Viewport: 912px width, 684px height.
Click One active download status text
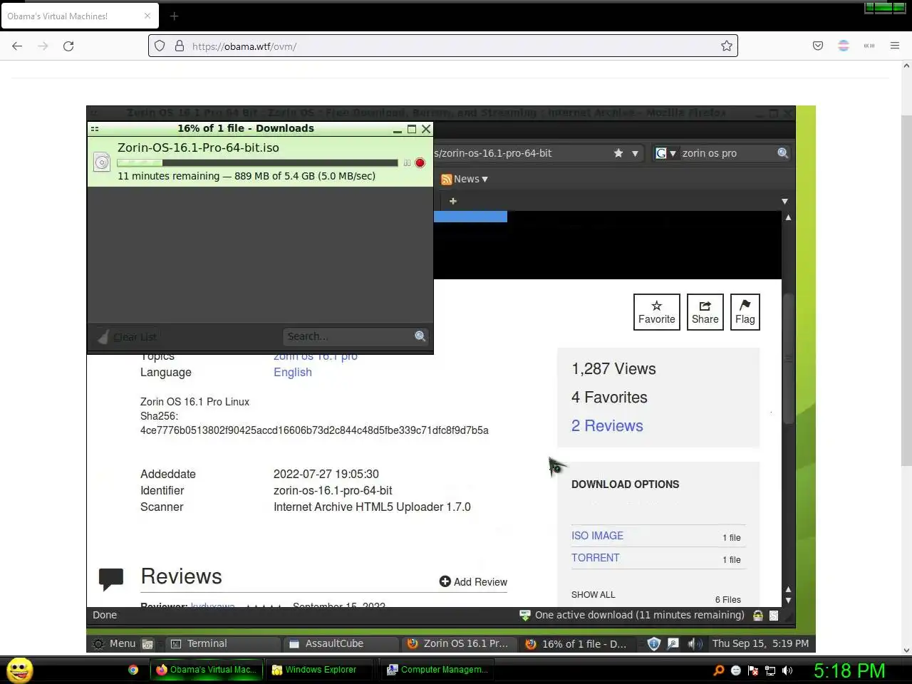point(640,615)
